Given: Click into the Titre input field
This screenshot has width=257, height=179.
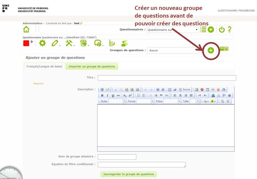Looking at the screenshot, I should pyautogui.click(x=167, y=78).
